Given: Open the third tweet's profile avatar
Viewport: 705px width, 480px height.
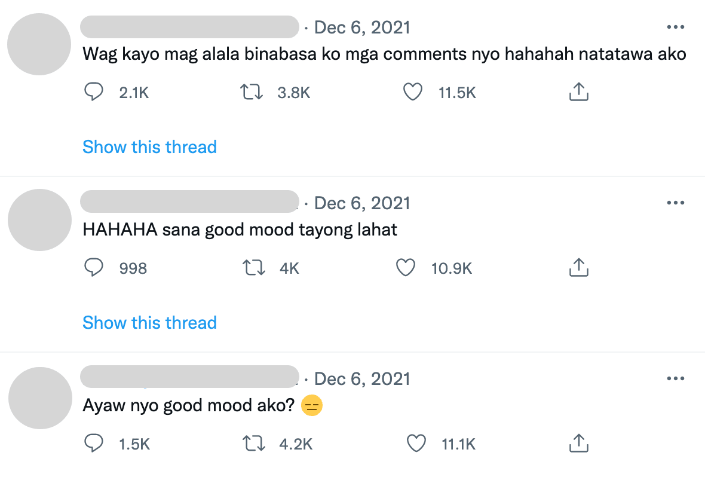Looking at the screenshot, I should click(39, 398).
